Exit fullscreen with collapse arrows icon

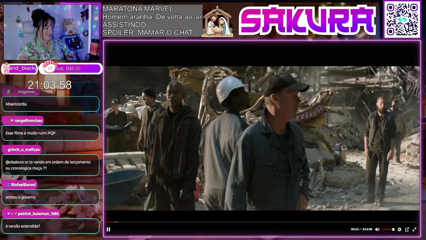[x=414, y=229]
